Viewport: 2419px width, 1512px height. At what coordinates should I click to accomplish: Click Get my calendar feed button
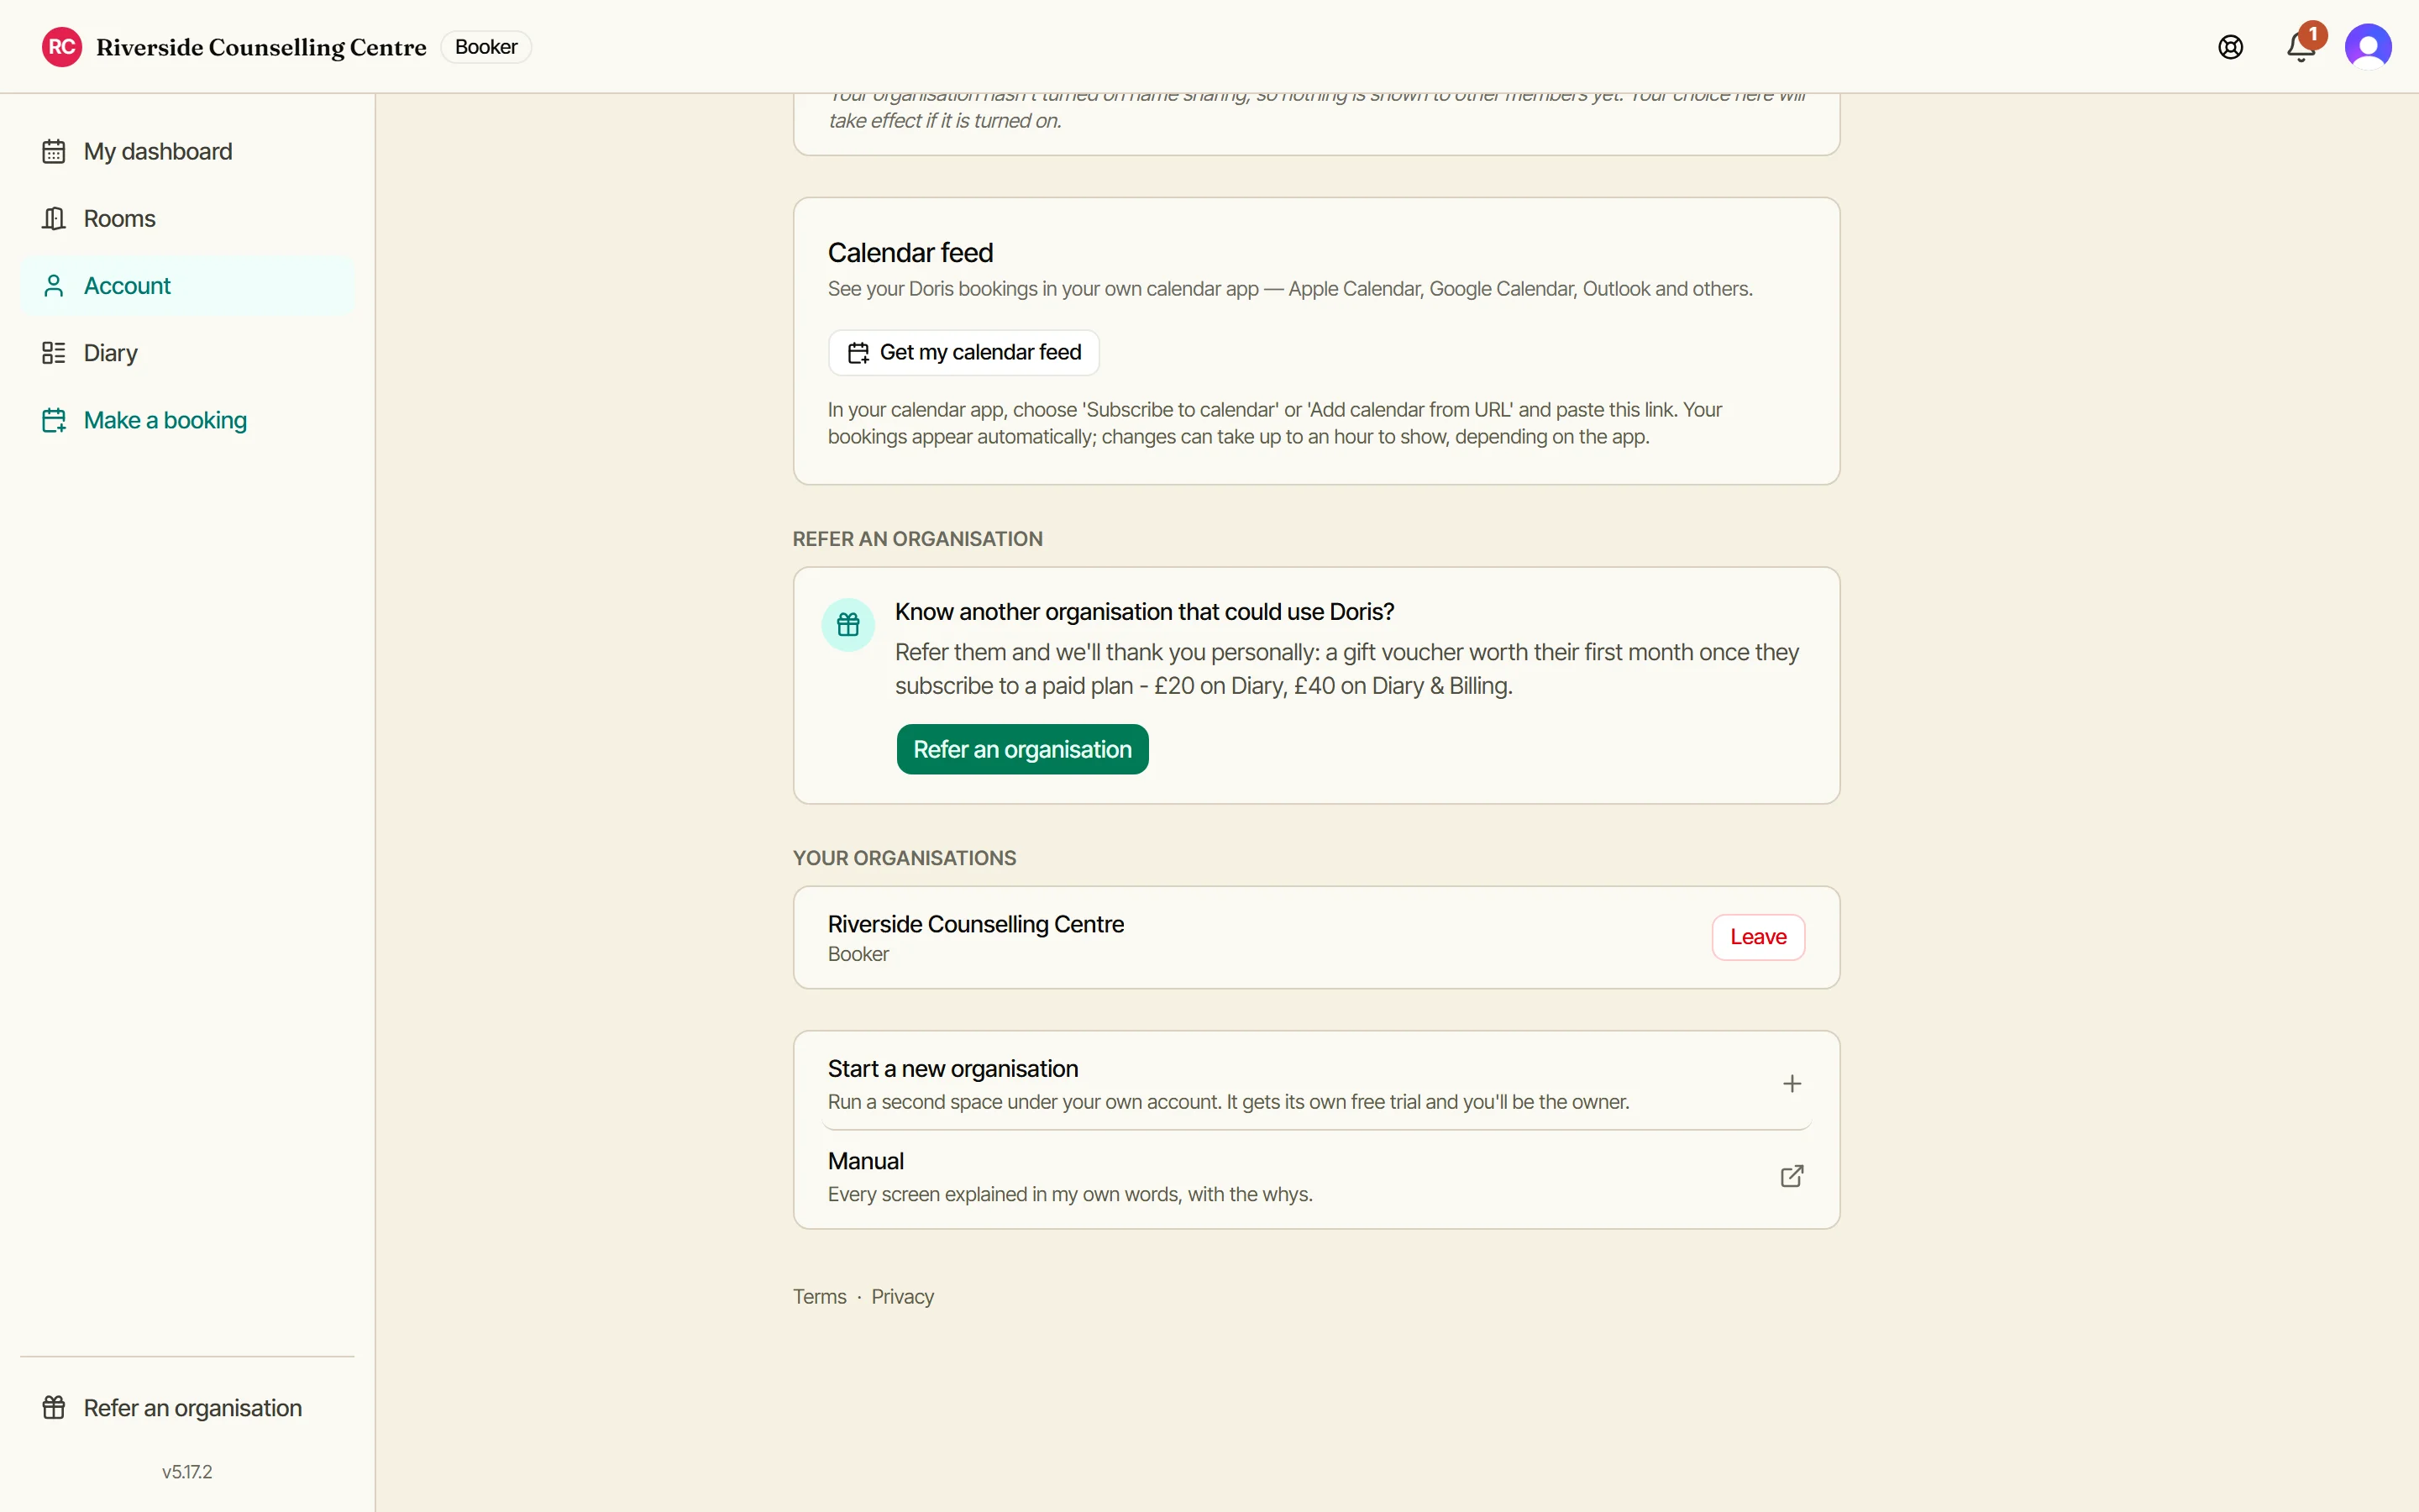[963, 352]
